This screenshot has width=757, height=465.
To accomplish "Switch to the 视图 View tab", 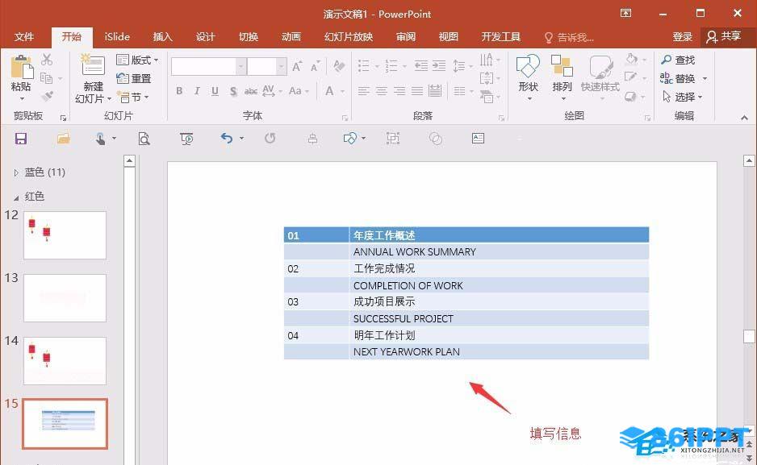I will click(448, 37).
